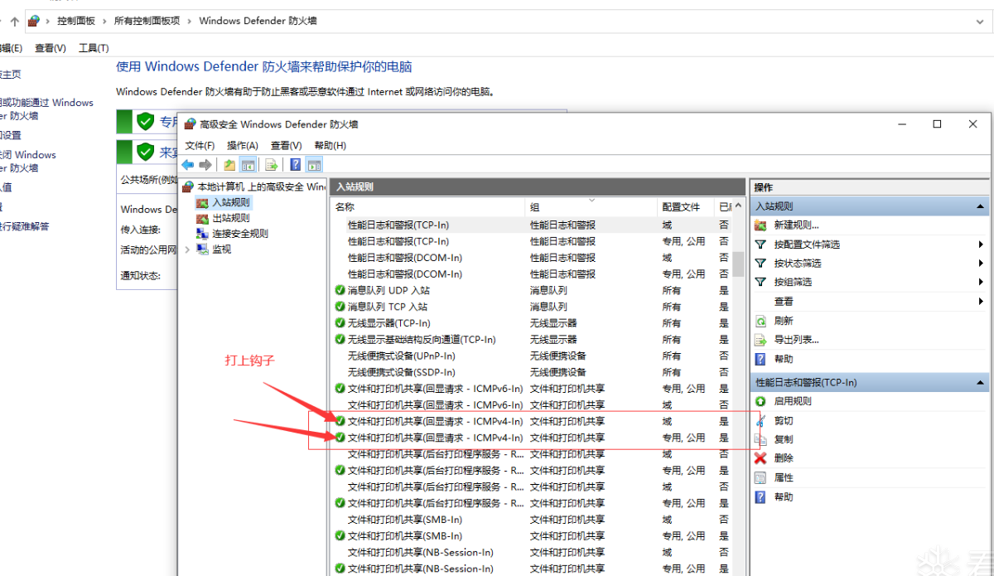Image resolution: width=994 pixels, height=576 pixels.
Task: Sort rules by the 名称 column header
Action: (x=427, y=207)
